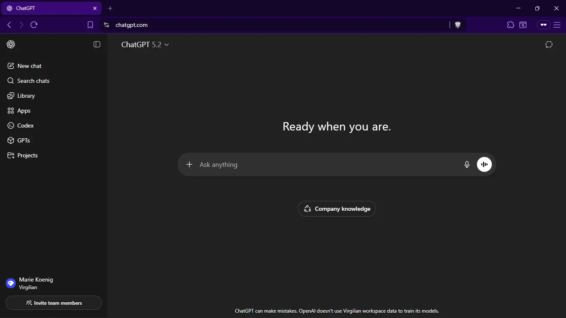Click Invite team members button

coord(54,303)
